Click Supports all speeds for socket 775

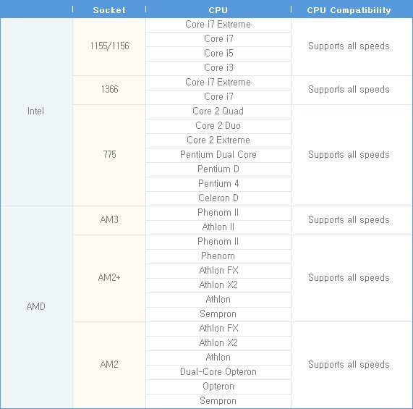(x=349, y=155)
